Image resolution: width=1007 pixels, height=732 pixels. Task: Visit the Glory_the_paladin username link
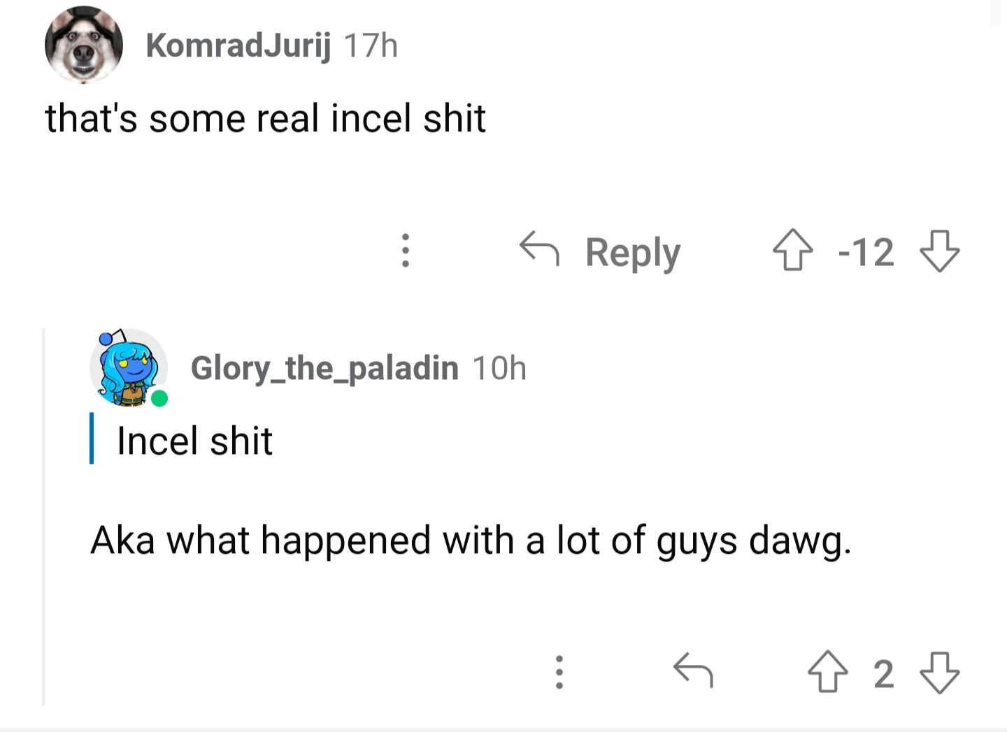[324, 368]
